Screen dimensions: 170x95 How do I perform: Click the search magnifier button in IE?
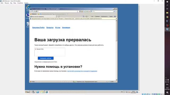114,11
